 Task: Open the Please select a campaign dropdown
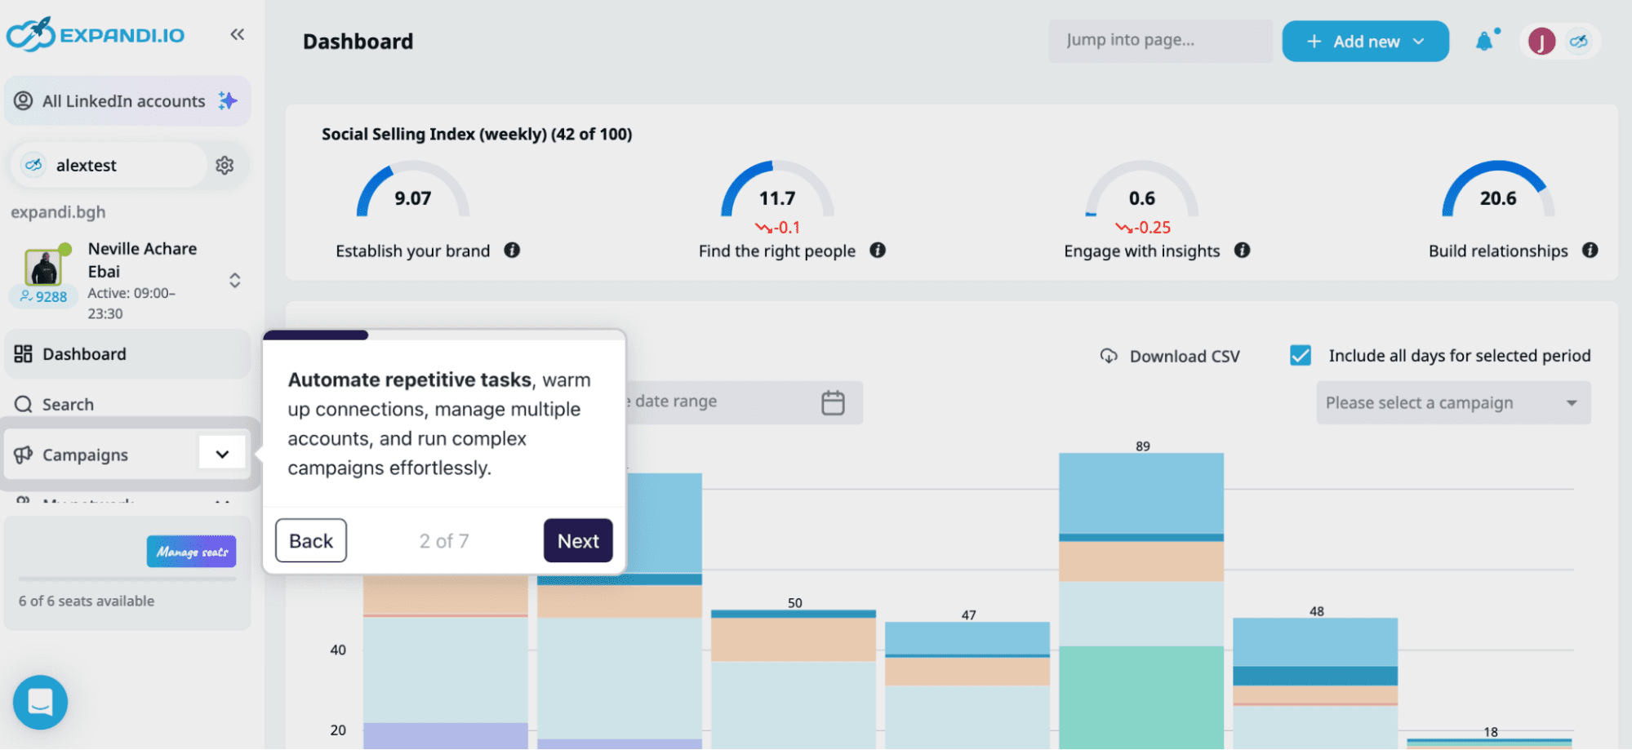(x=1452, y=403)
